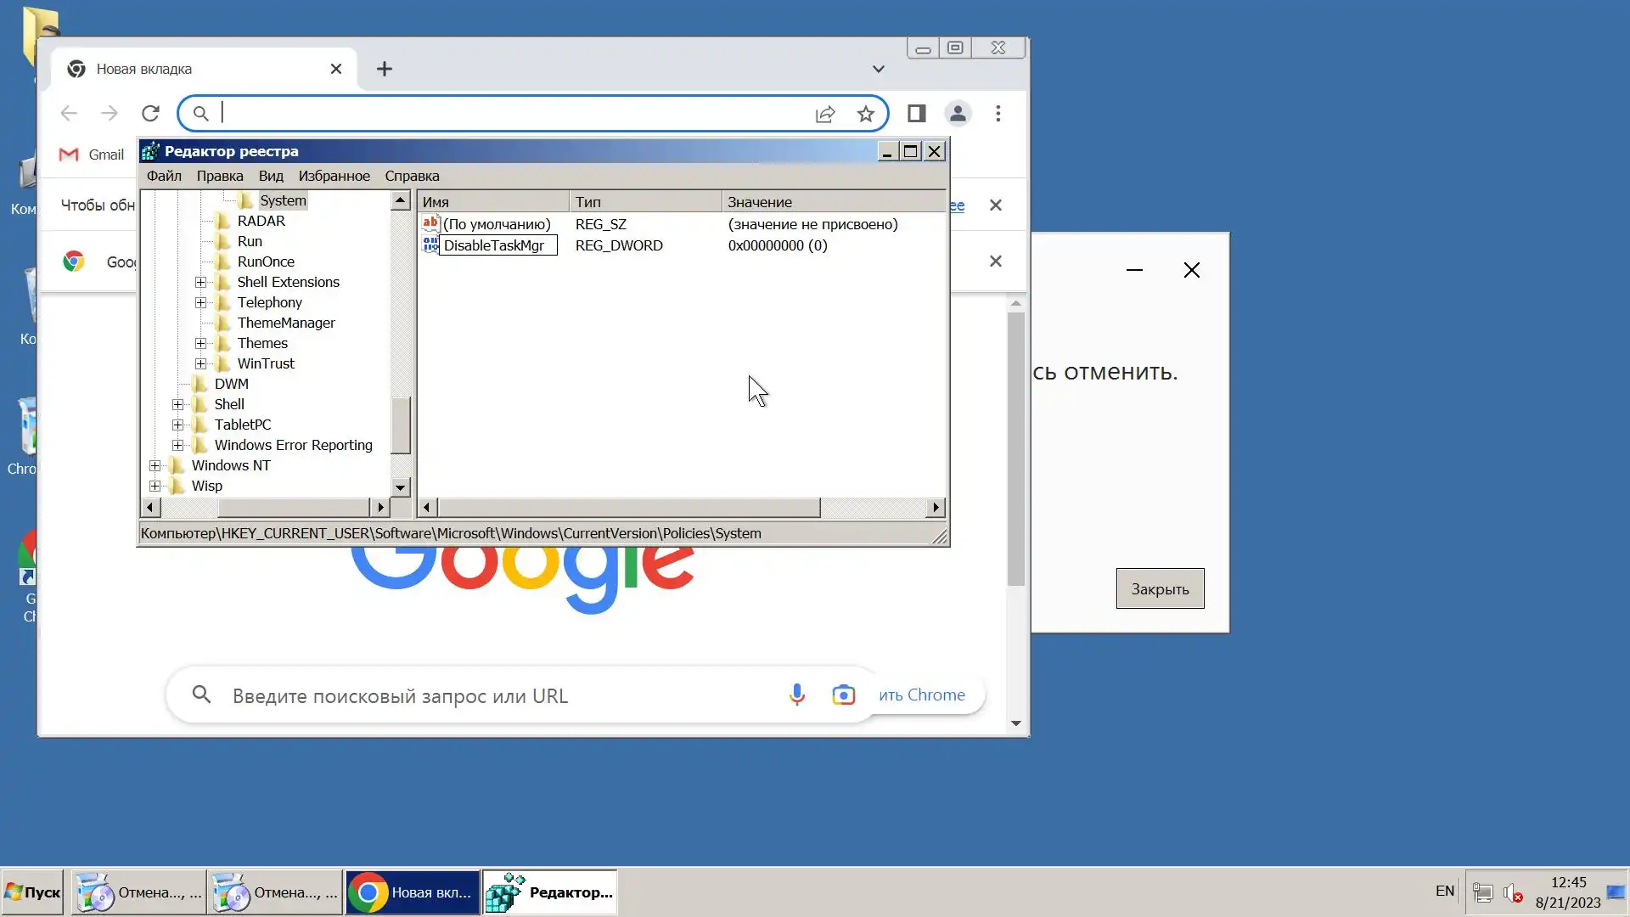
Task: Click the bookmark star icon
Action: coord(865,113)
